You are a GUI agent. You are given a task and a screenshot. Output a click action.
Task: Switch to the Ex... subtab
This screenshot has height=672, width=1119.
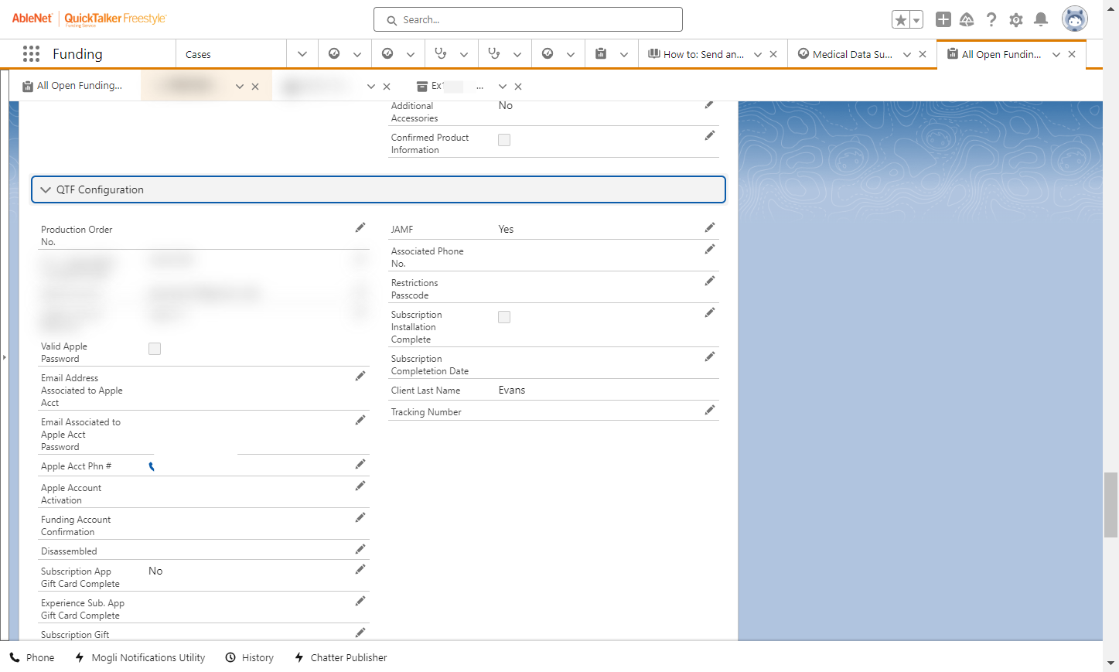click(x=450, y=86)
